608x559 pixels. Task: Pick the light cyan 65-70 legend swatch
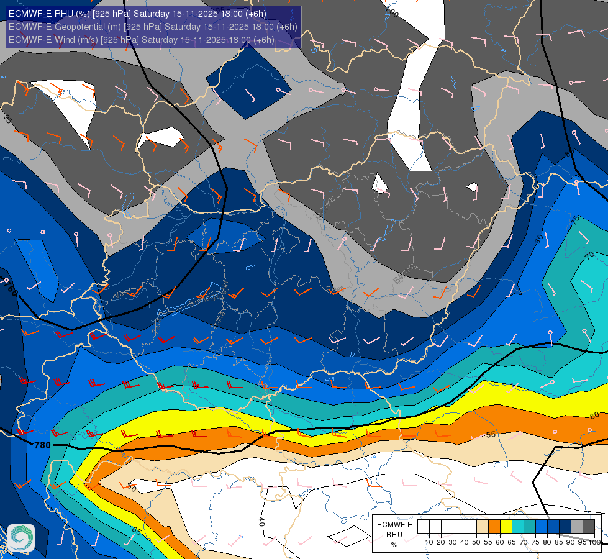pos(518,527)
